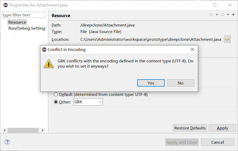This screenshot has width=238, height=151.
Task: Click the Eclipse icon in Conflict dialog title
Action: coord(44,49)
